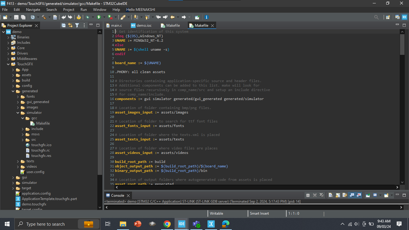Select the user.config file in the tree
This screenshot has width=409, height=230.
35,172
